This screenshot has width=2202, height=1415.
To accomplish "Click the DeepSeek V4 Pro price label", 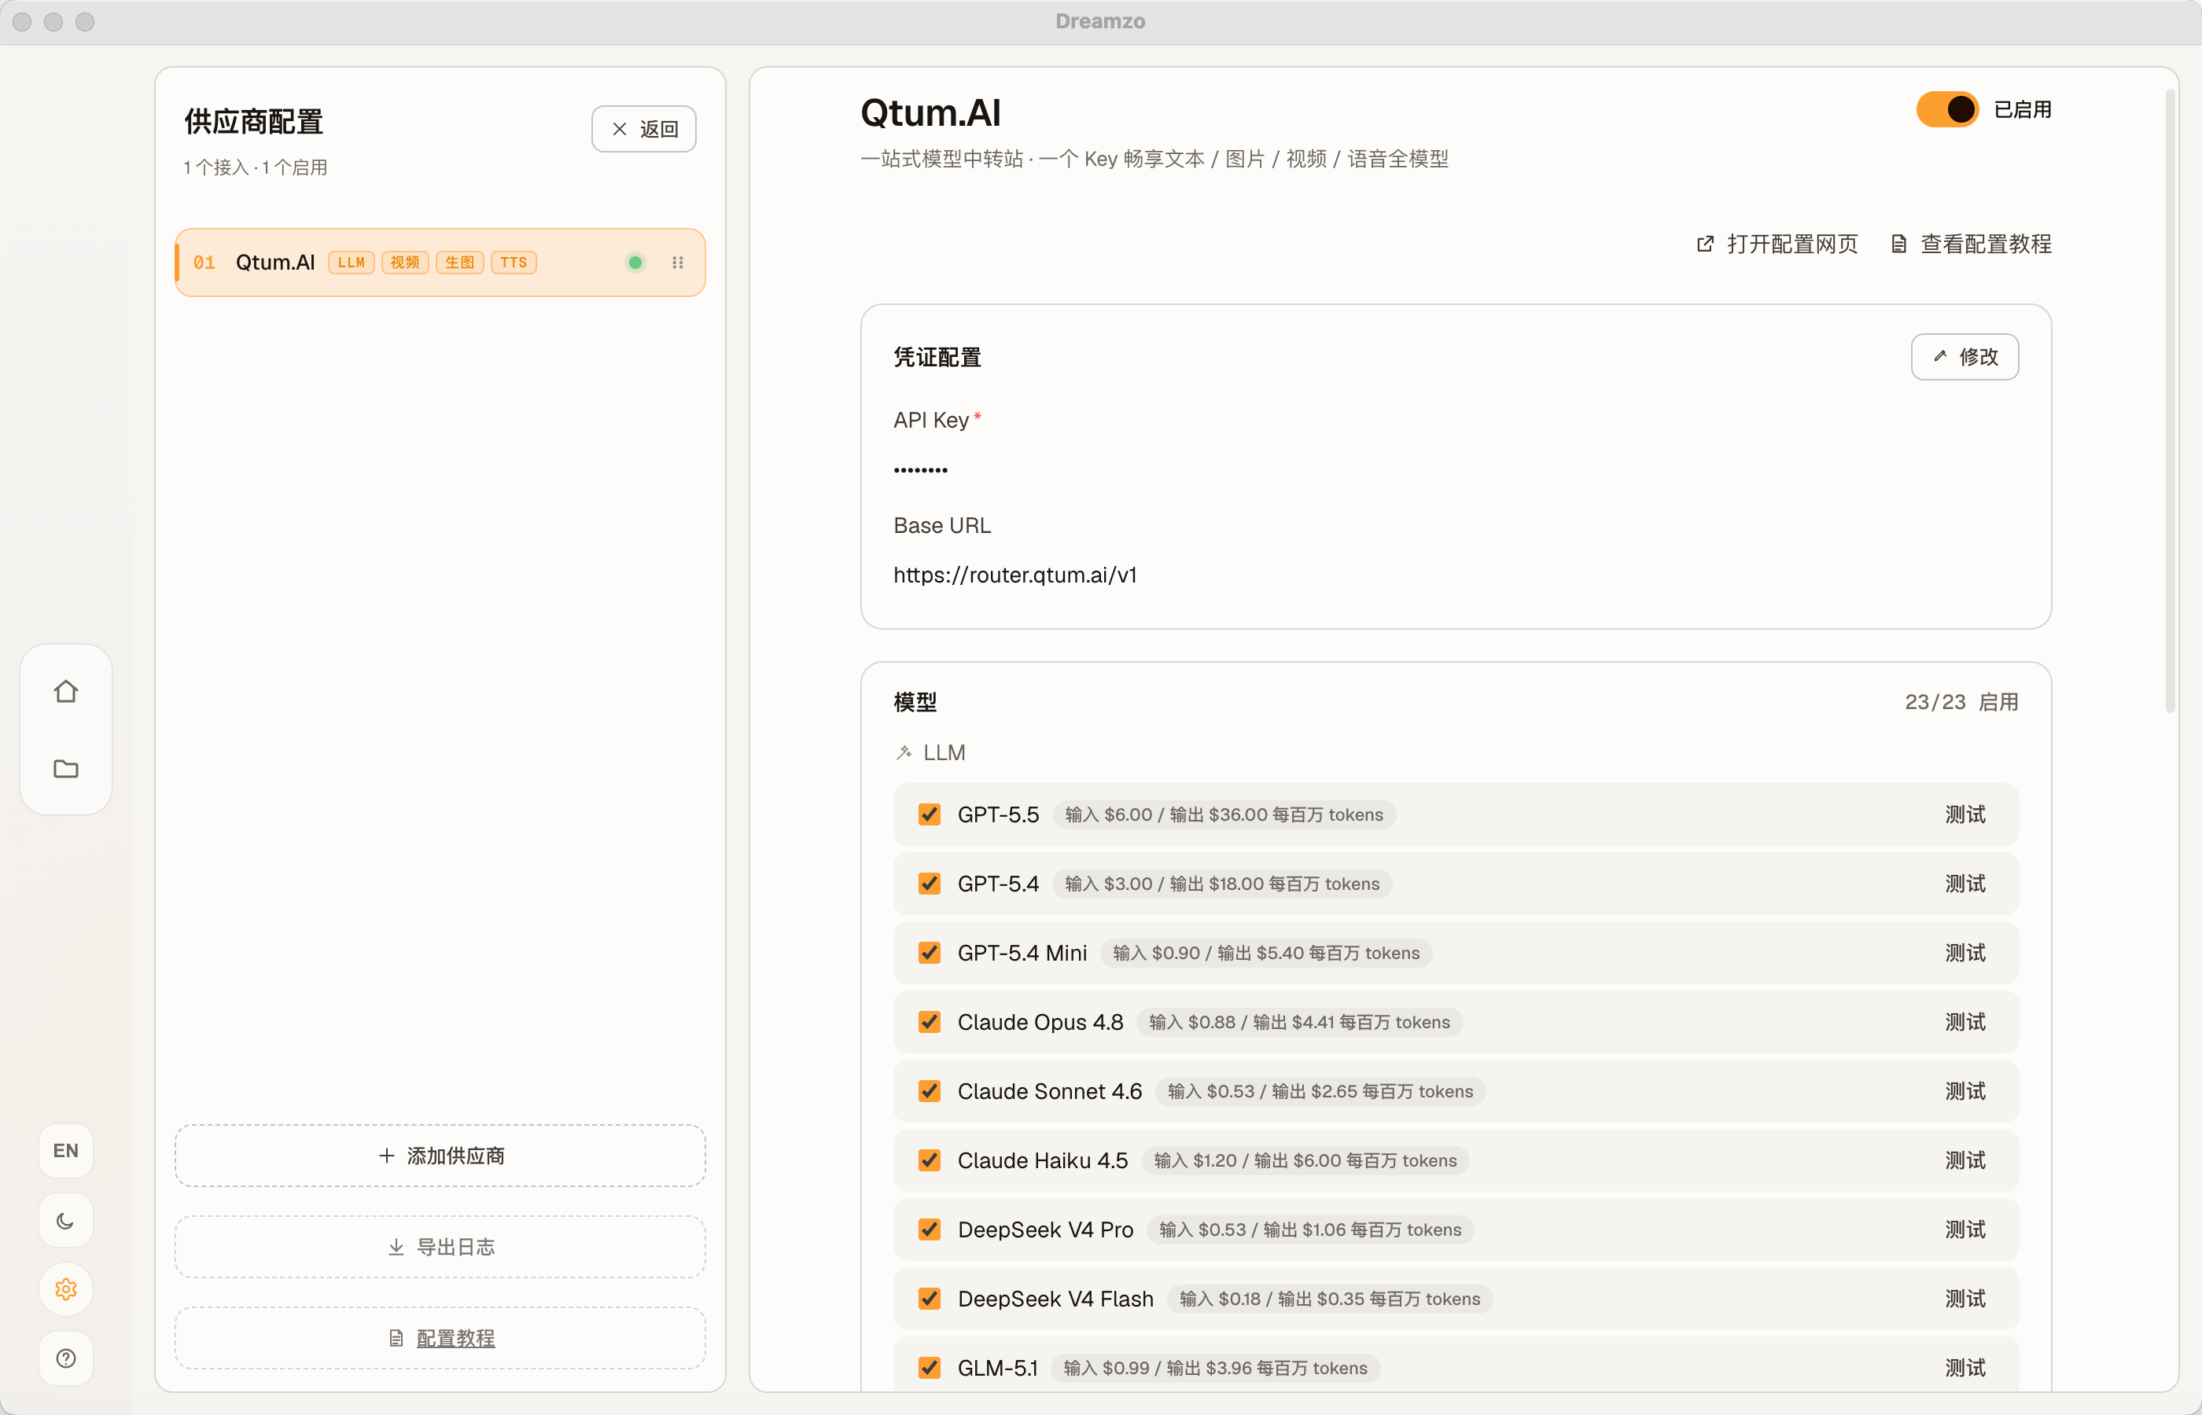I will pos(1309,1229).
